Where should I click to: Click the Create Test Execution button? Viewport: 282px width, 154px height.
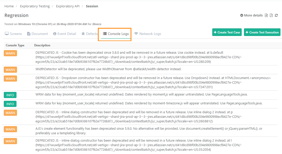262,32
